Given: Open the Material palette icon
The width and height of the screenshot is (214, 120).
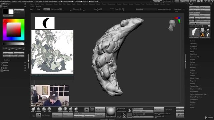Looking at the screenshot, I should click(x=1, y=4).
